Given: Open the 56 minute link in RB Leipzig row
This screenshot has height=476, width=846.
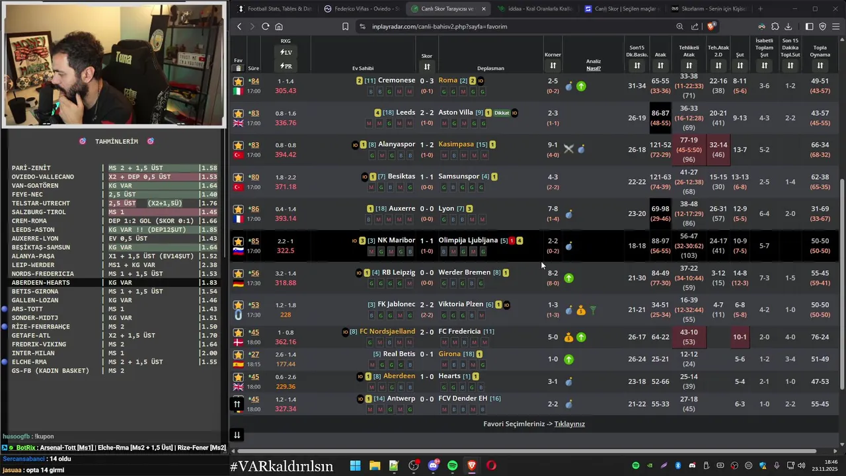Looking at the screenshot, I should pyautogui.click(x=254, y=273).
